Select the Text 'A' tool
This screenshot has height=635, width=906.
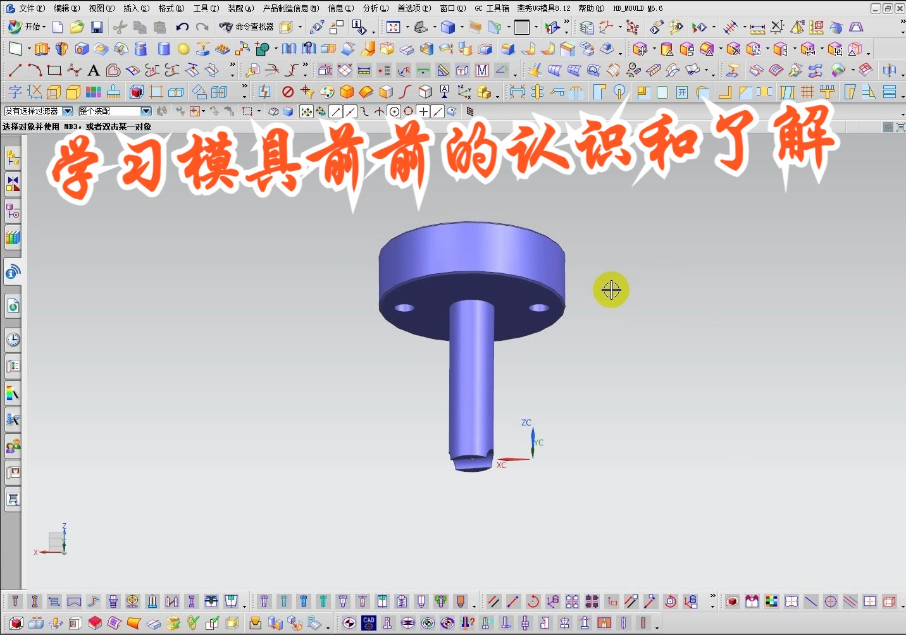pos(94,70)
